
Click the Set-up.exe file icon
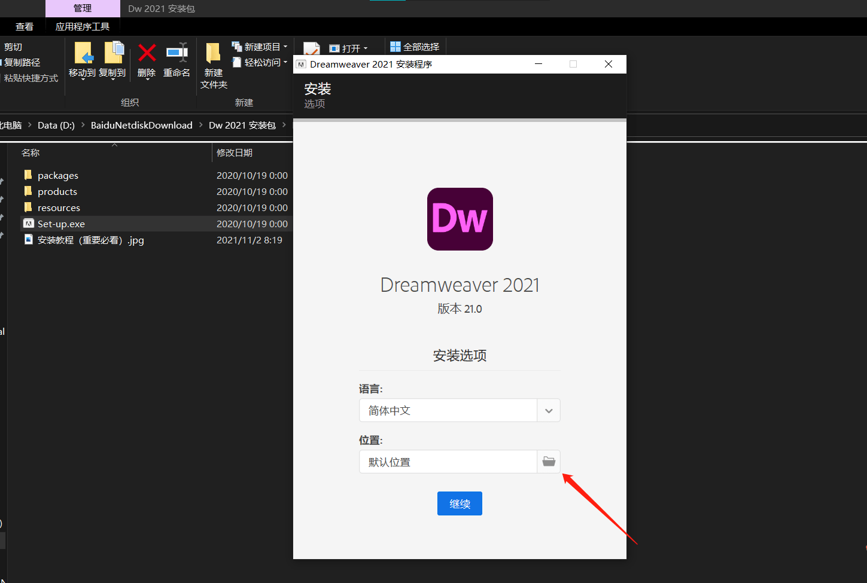coord(28,223)
